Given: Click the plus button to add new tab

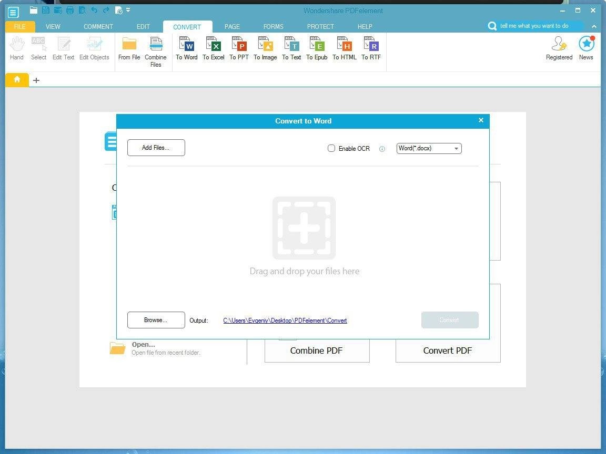Looking at the screenshot, I should pyautogui.click(x=36, y=80).
